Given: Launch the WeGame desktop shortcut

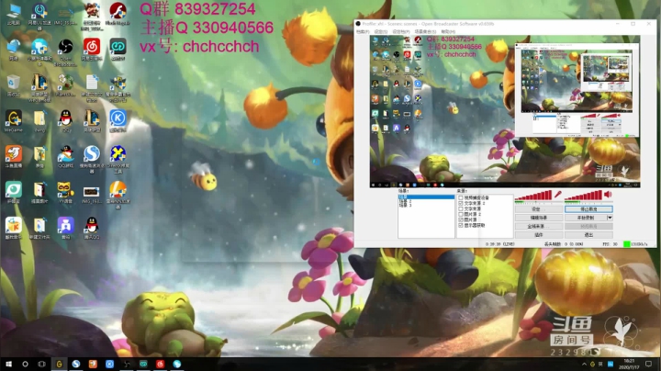Looking at the screenshot, I should pos(14,121).
